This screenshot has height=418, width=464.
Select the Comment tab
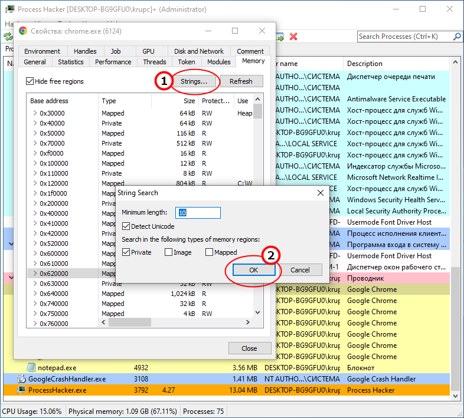point(250,51)
